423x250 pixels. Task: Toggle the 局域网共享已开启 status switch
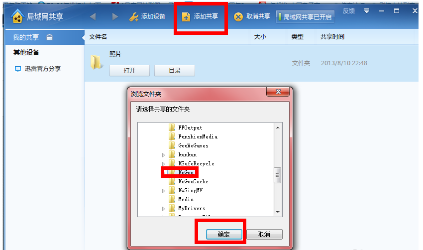click(x=305, y=17)
